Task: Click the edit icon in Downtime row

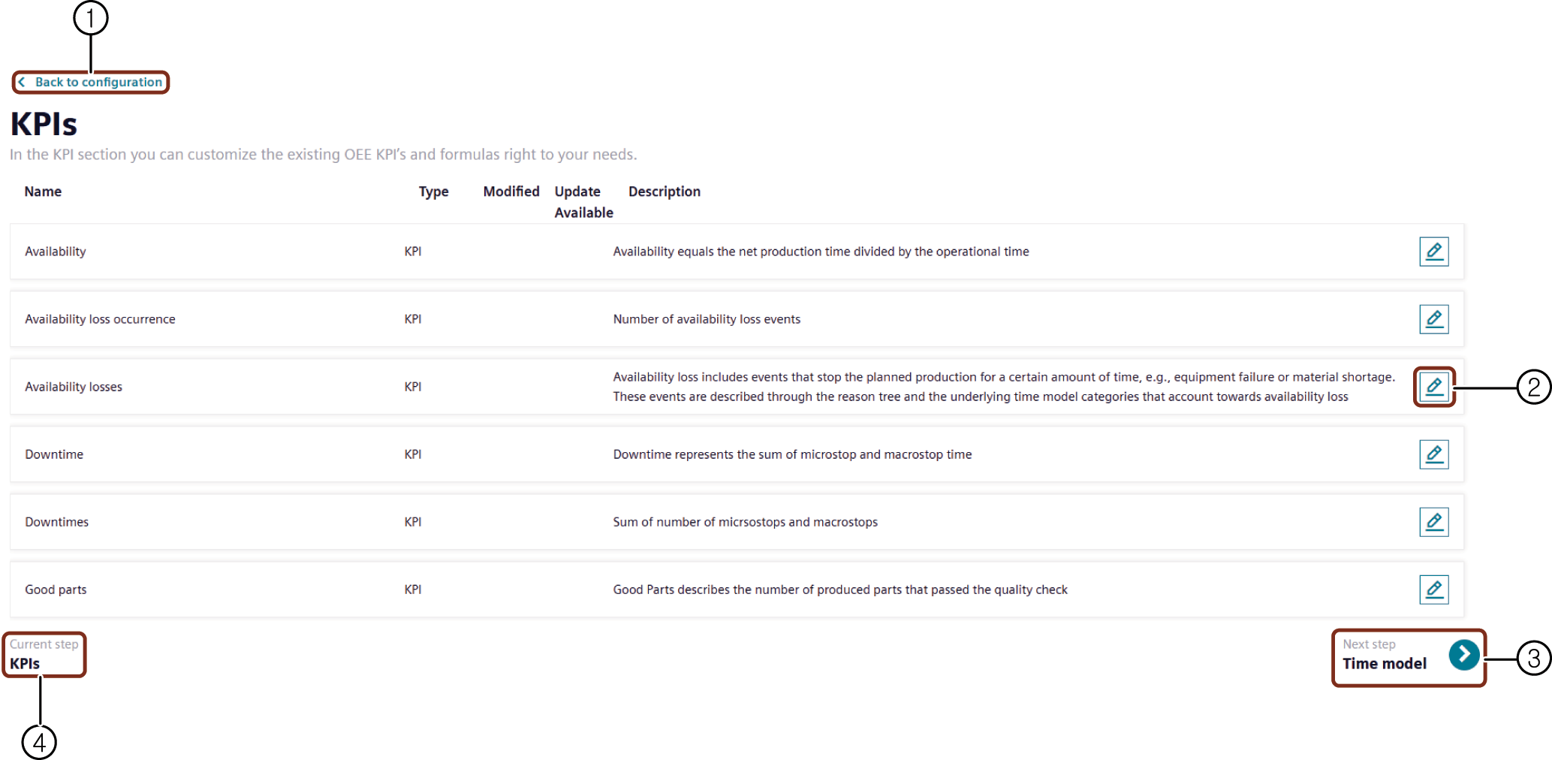Action: tap(1433, 454)
